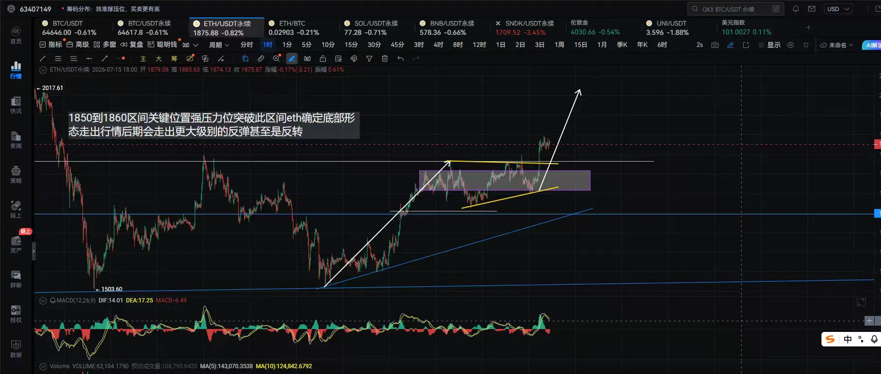Image resolution: width=881 pixels, height=374 pixels.
Task: Open the 行情 market sidebar icon
Action: [16, 70]
